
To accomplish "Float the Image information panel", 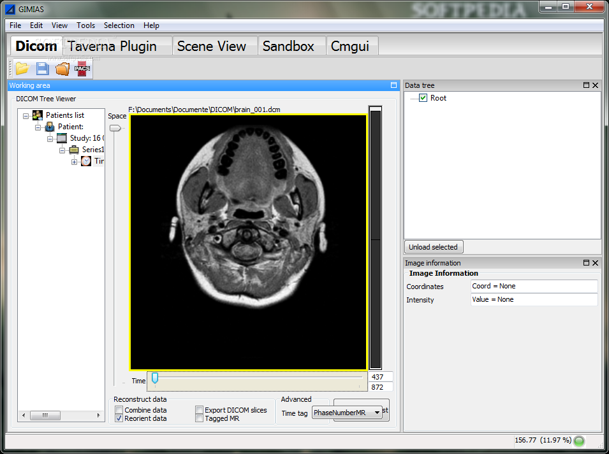I will [x=586, y=262].
